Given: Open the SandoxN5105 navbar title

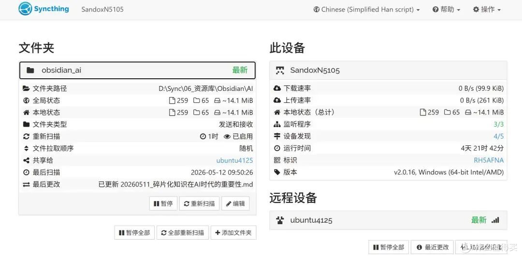Looking at the screenshot, I should 102,9.
